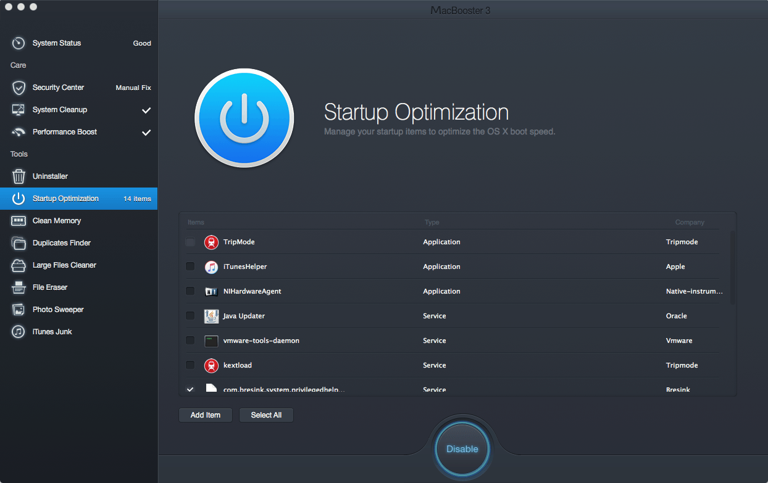768x483 pixels.
Task: Click the Security Center shield icon
Action: [19, 88]
